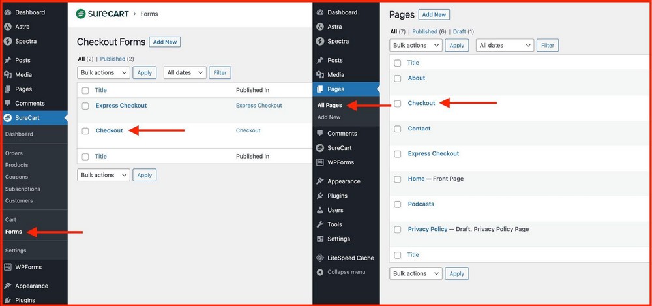
Task: Select All Pages in the Pages submenu
Action: 329,105
